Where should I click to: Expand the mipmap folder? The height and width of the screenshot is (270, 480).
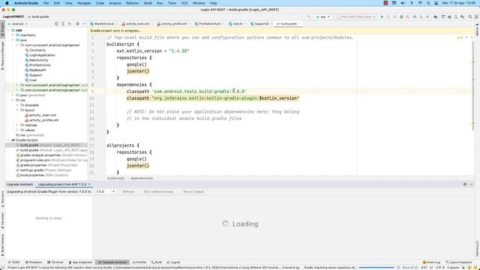point(17,125)
